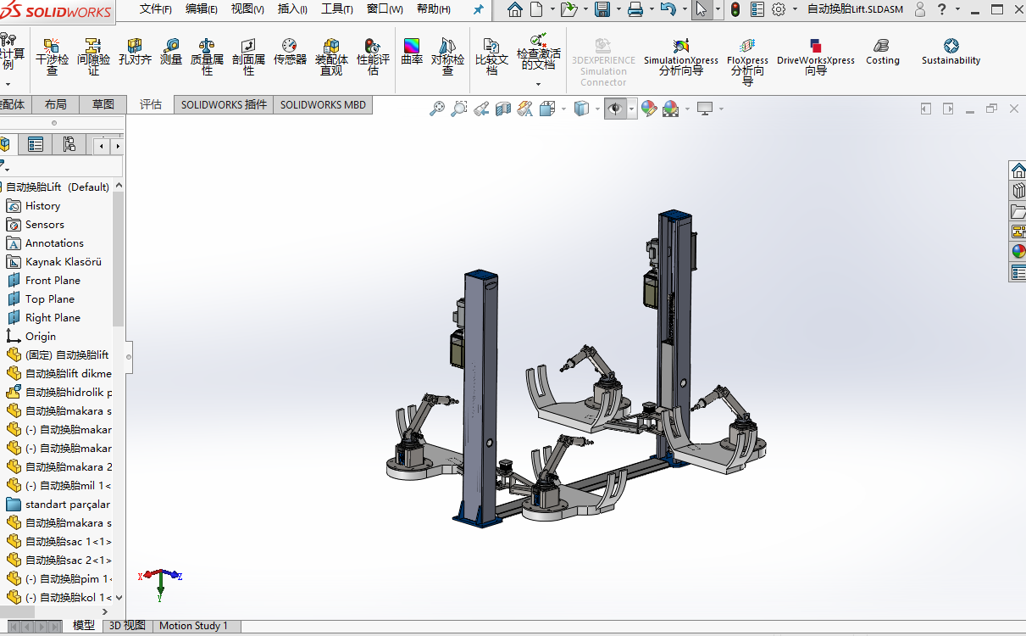This screenshot has height=636, width=1026.
Task: Open the 编辑(E) menu
Action: [202, 9]
